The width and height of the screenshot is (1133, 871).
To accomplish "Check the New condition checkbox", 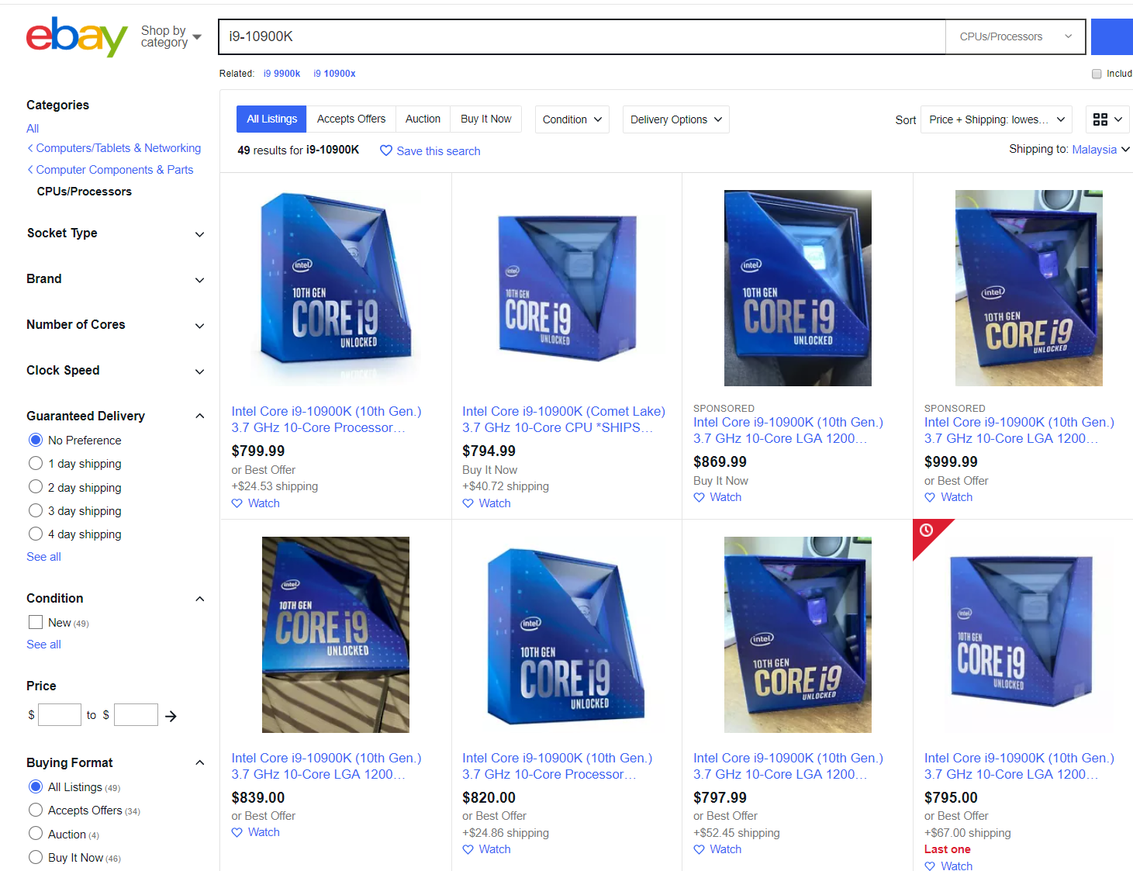I will pos(36,622).
